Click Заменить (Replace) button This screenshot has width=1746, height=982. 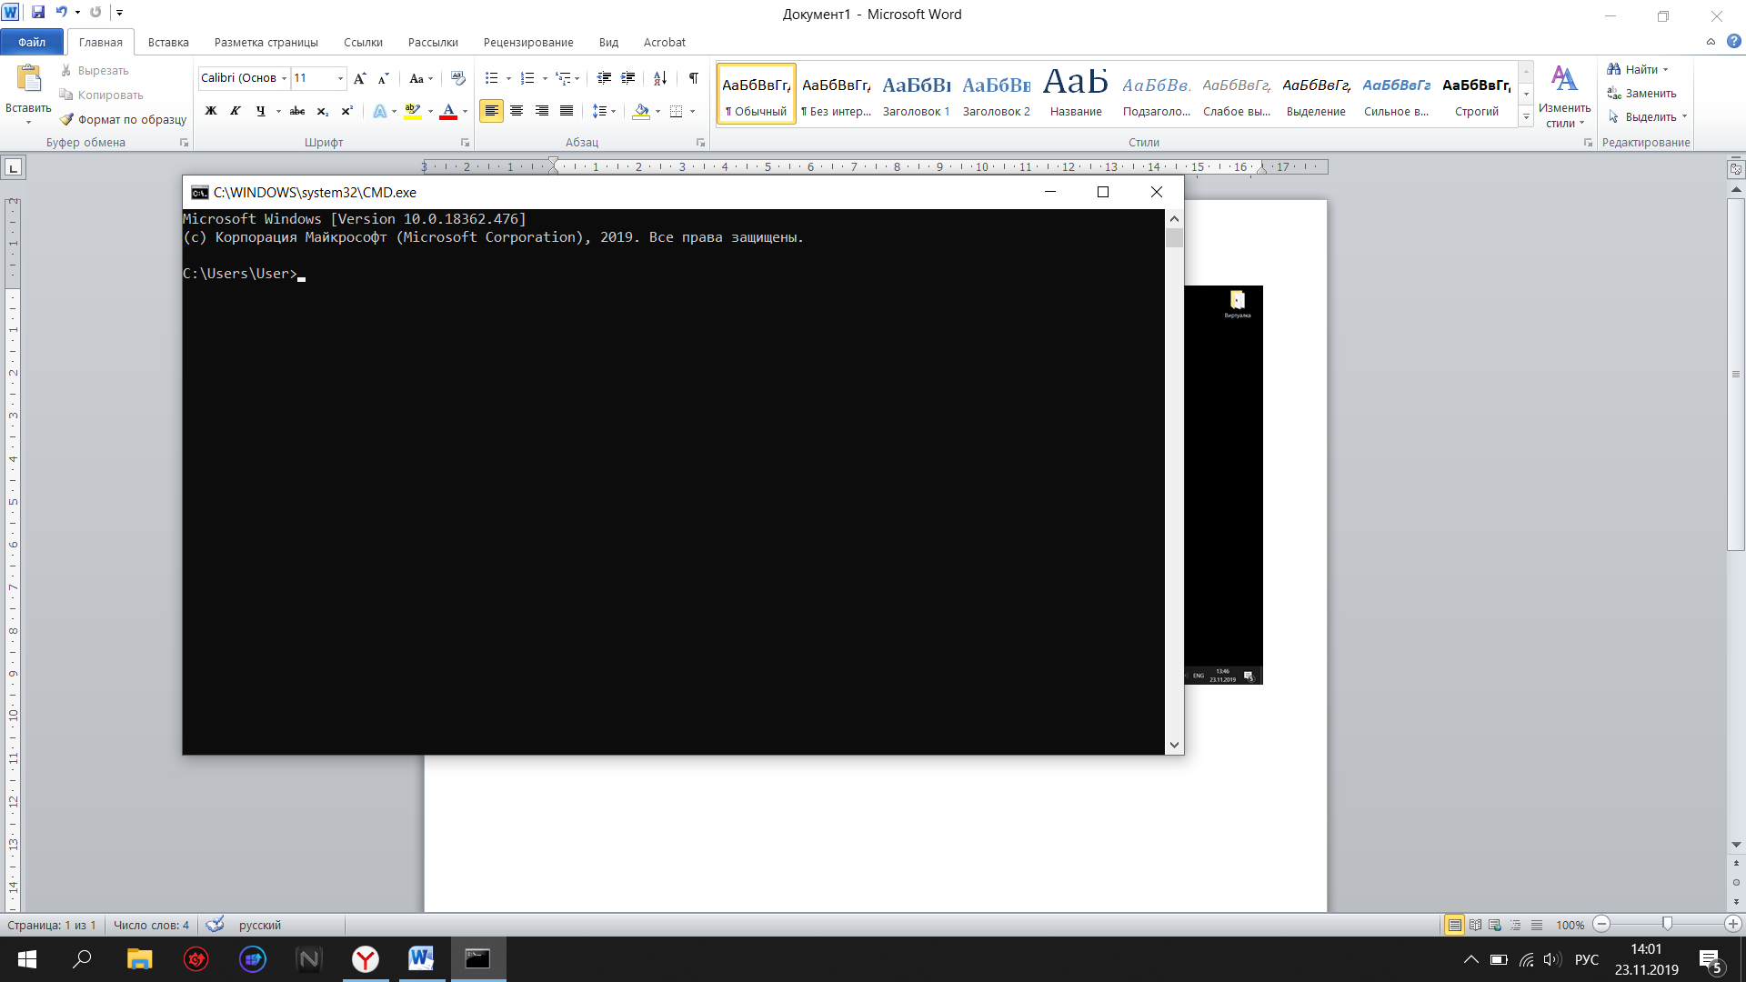(x=1641, y=94)
